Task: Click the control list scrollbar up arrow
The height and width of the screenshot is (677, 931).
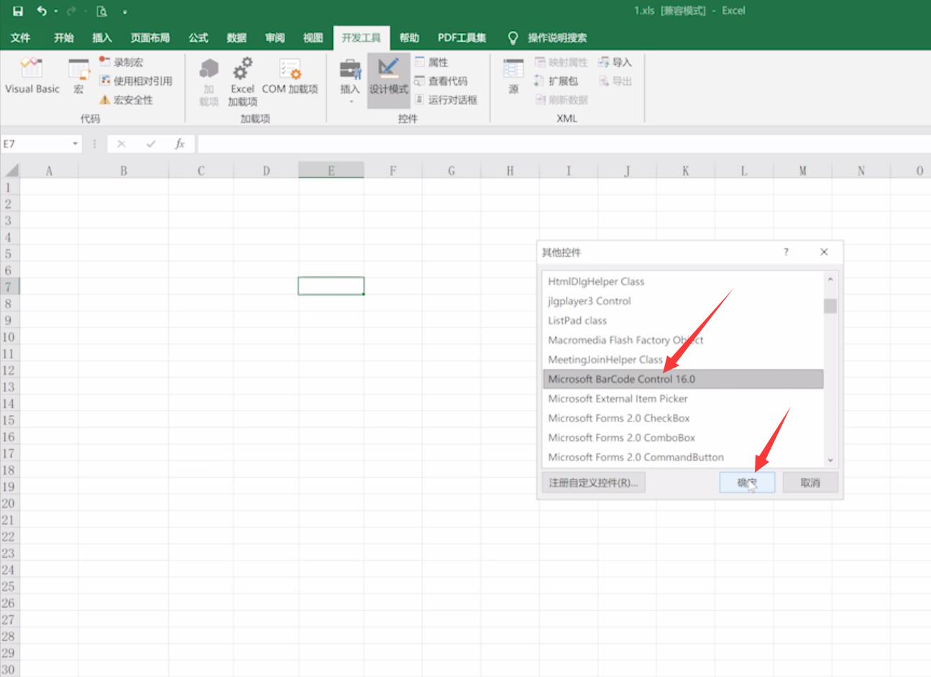Action: pyautogui.click(x=830, y=279)
